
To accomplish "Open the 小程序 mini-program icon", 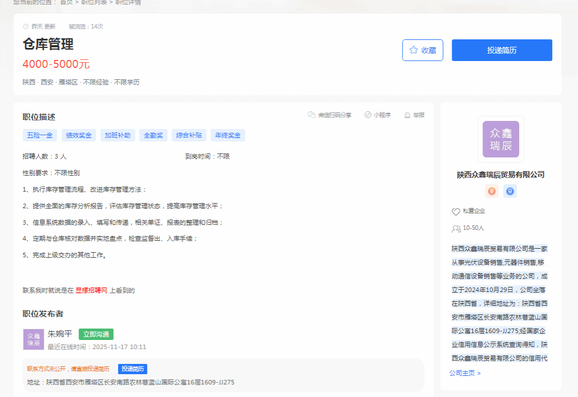I will [368, 115].
